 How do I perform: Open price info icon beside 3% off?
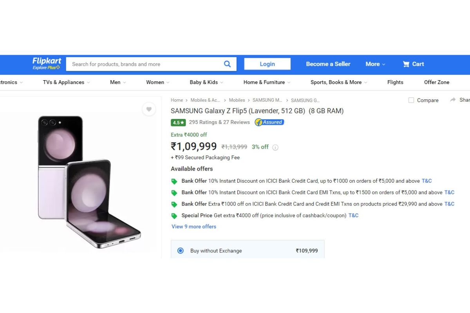tap(275, 148)
